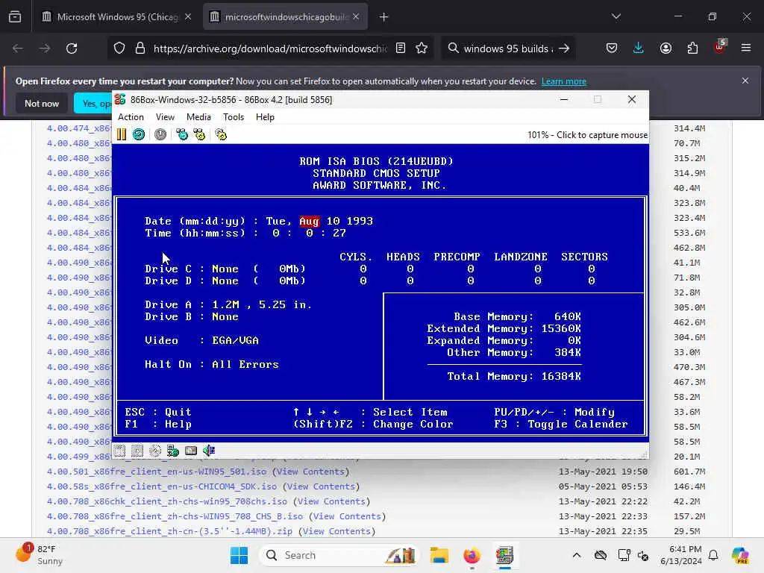Click the archive.org URL address field

270,48
